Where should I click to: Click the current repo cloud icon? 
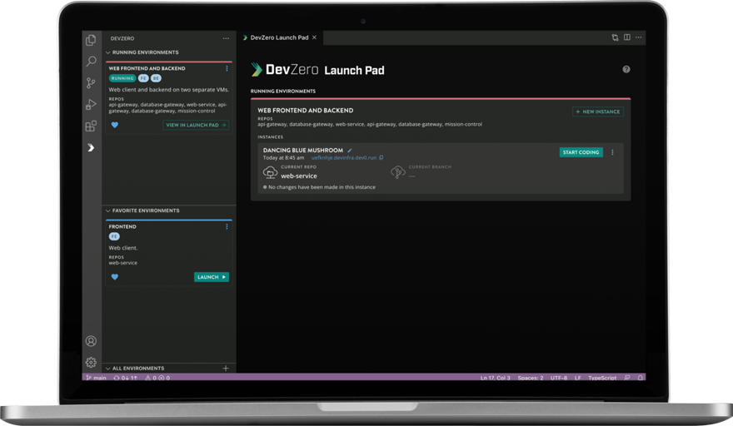270,172
